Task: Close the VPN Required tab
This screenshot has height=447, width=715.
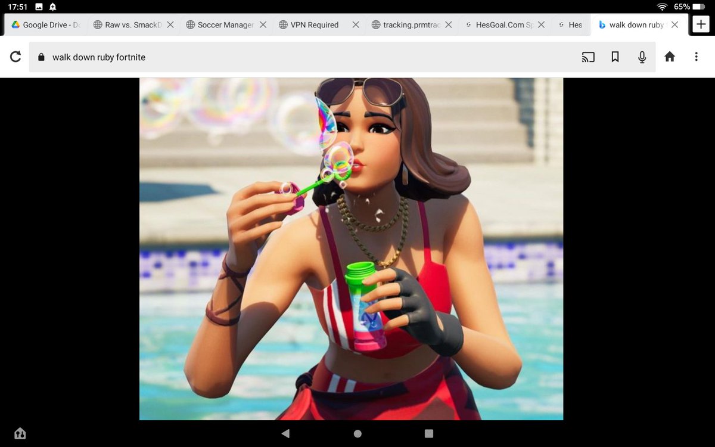Action: pyautogui.click(x=356, y=25)
